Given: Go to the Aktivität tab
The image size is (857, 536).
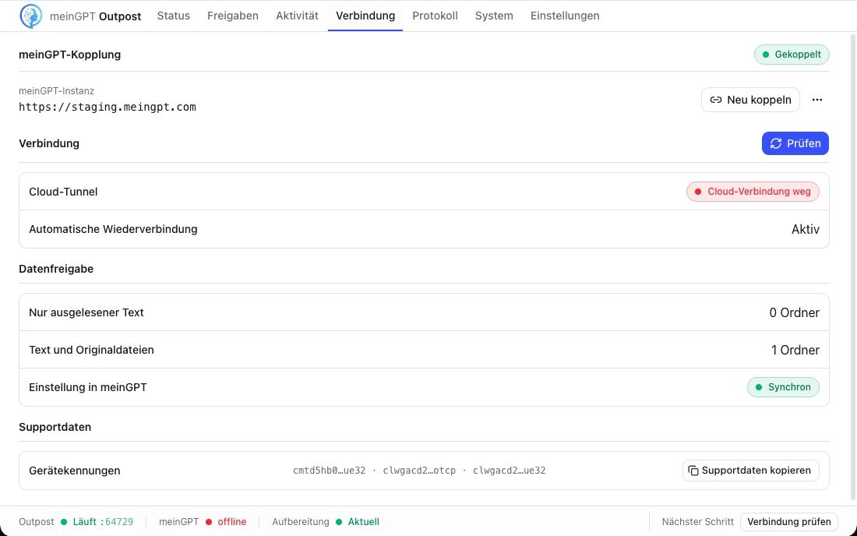Looking at the screenshot, I should tap(297, 16).
